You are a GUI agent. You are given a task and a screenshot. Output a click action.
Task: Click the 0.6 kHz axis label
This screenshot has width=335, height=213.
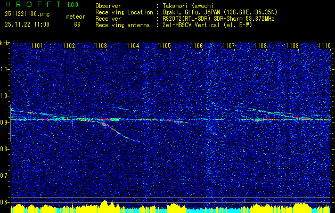coord(4,202)
